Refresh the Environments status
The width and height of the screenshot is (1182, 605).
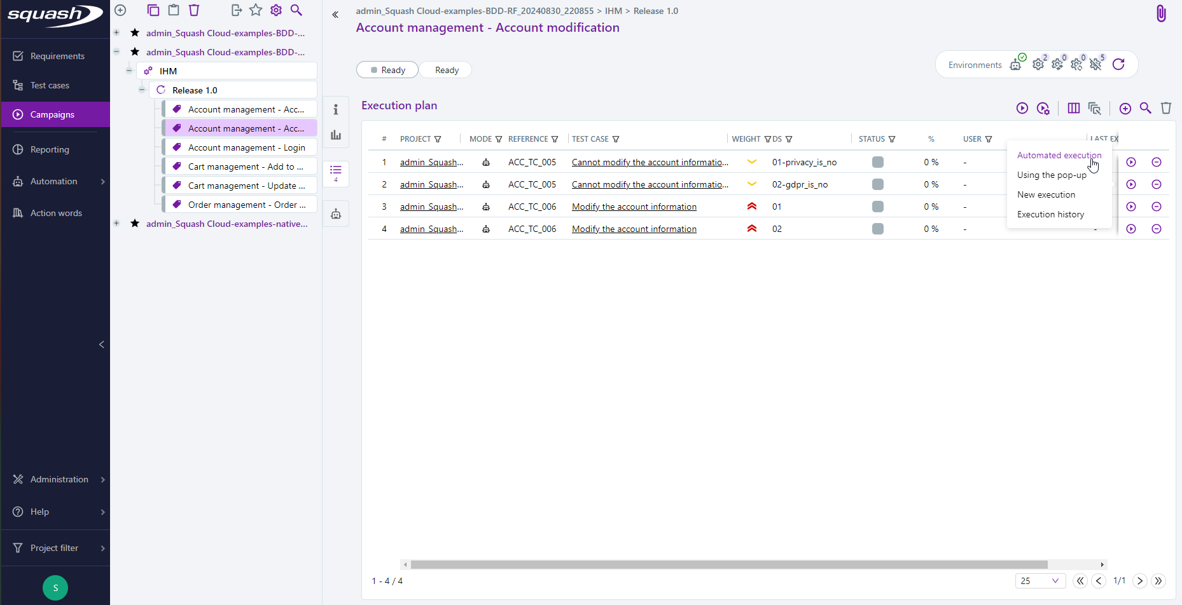1120,64
